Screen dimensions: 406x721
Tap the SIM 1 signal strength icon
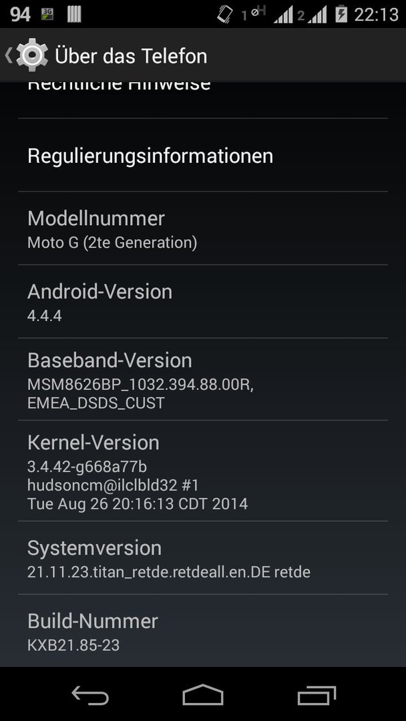tap(283, 15)
